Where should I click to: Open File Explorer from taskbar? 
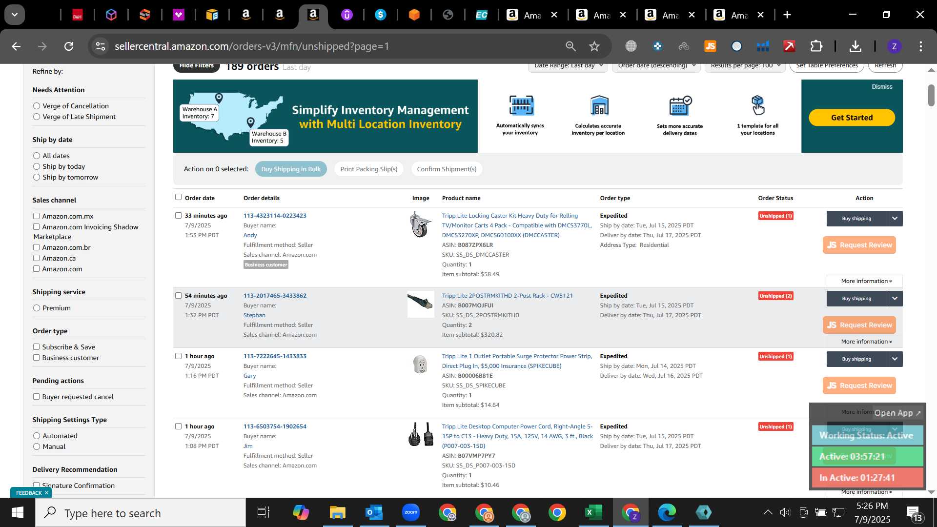pos(337,513)
